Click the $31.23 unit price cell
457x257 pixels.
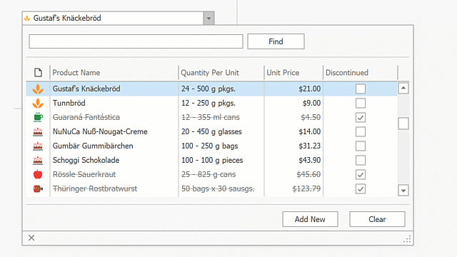tap(293, 146)
